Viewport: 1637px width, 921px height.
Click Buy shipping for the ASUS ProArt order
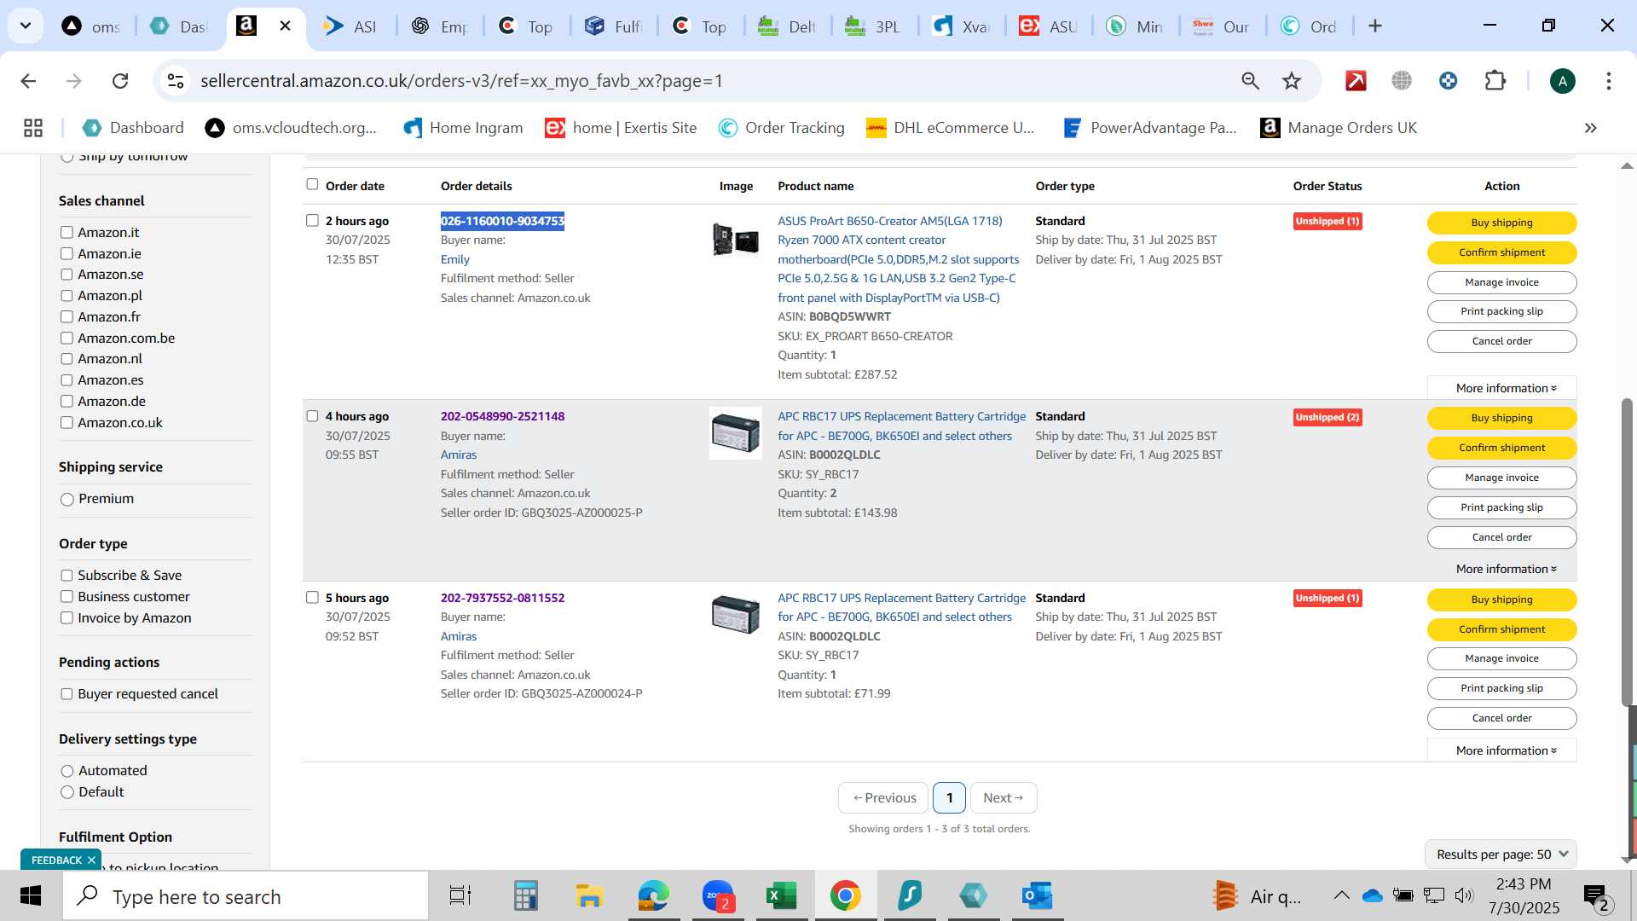[1501, 223]
